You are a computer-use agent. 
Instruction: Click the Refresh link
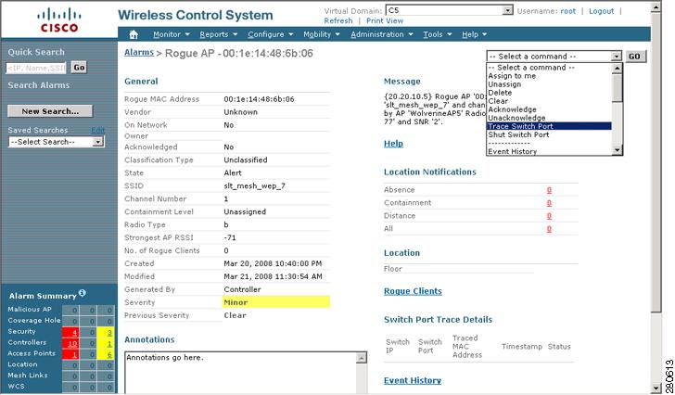click(338, 20)
